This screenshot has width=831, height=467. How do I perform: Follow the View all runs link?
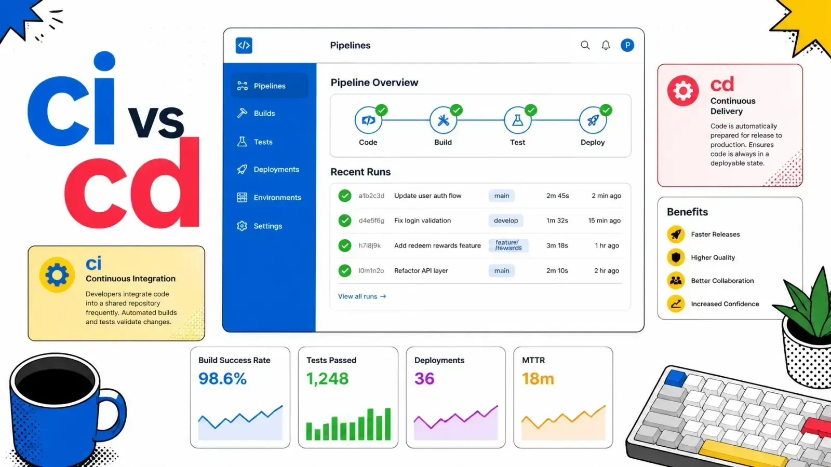362,296
